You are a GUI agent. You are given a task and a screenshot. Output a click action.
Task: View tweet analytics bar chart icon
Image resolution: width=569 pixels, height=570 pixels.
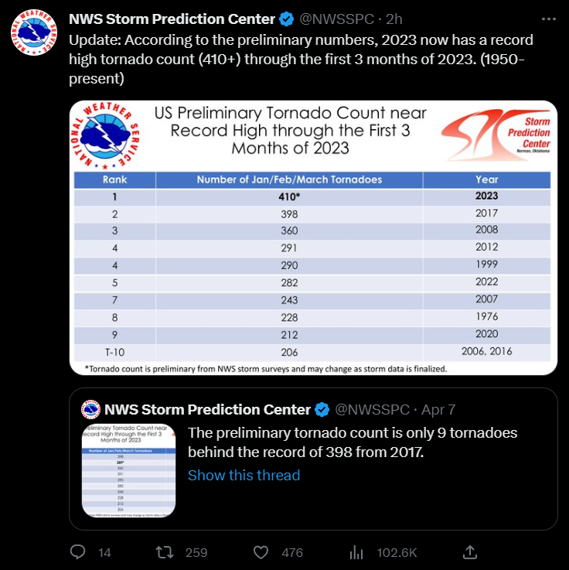[356, 552]
